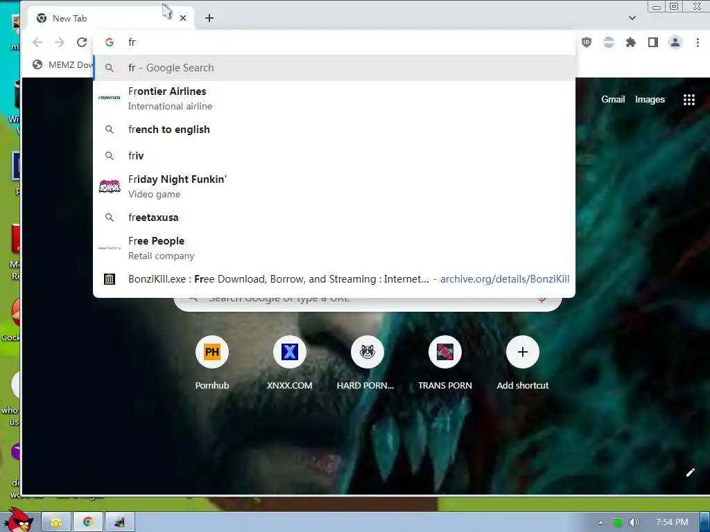Click the 7:54 PM clock

click(x=672, y=522)
